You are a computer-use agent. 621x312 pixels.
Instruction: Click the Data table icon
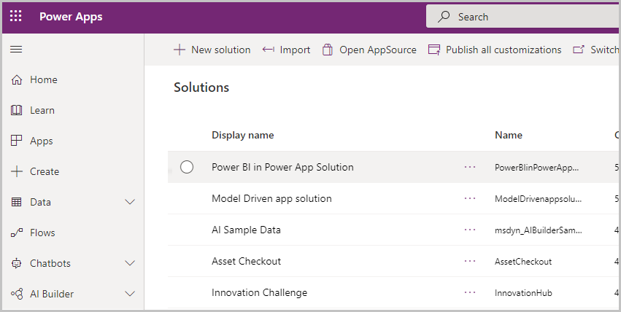[17, 202]
